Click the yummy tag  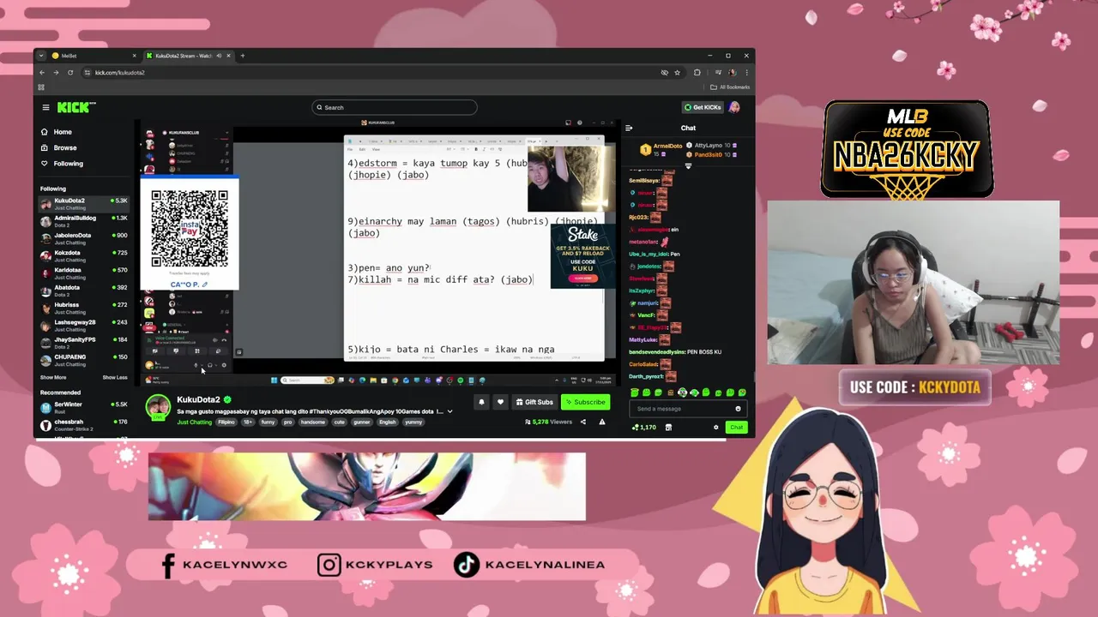click(413, 422)
